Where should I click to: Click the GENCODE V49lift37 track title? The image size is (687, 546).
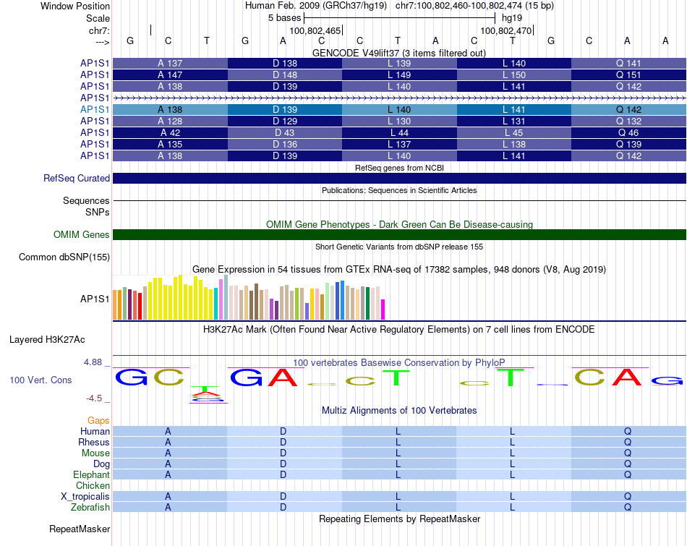(399, 53)
